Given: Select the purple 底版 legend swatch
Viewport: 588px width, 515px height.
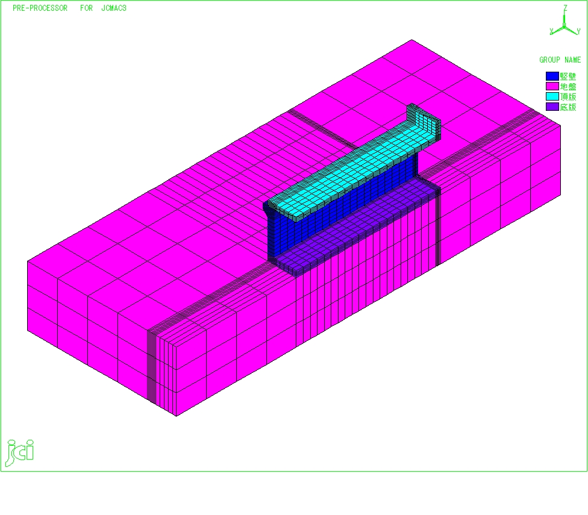Looking at the screenshot, I should point(552,107).
